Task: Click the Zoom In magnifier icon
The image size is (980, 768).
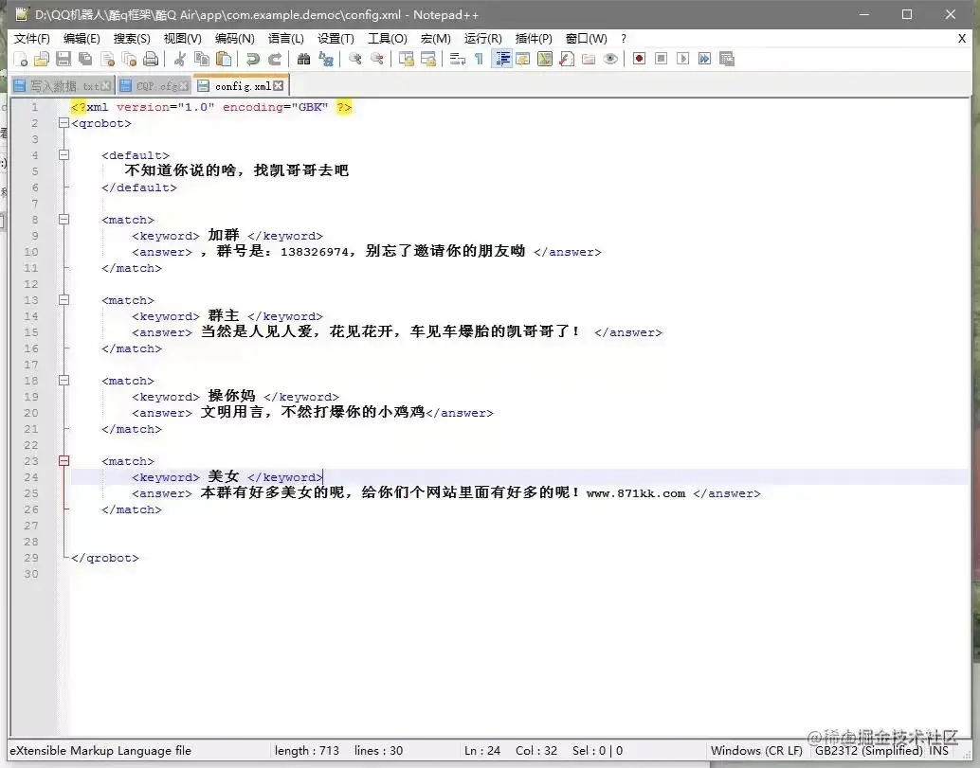Action: tap(355, 60)
